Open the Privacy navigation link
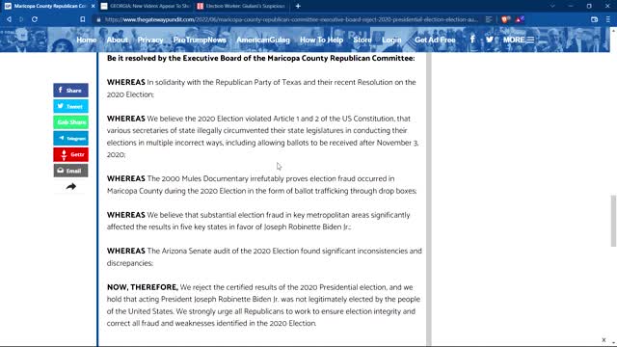The image size is (617, 347). coord(150,40)
